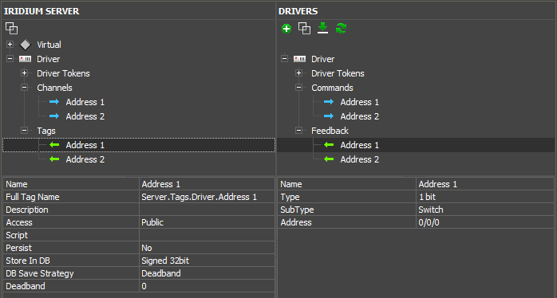Click the 'SubType' property label
Viewport: 557px width, 298px height.
point(297,210)
